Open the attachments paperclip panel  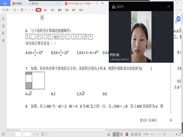pos(3,33)
